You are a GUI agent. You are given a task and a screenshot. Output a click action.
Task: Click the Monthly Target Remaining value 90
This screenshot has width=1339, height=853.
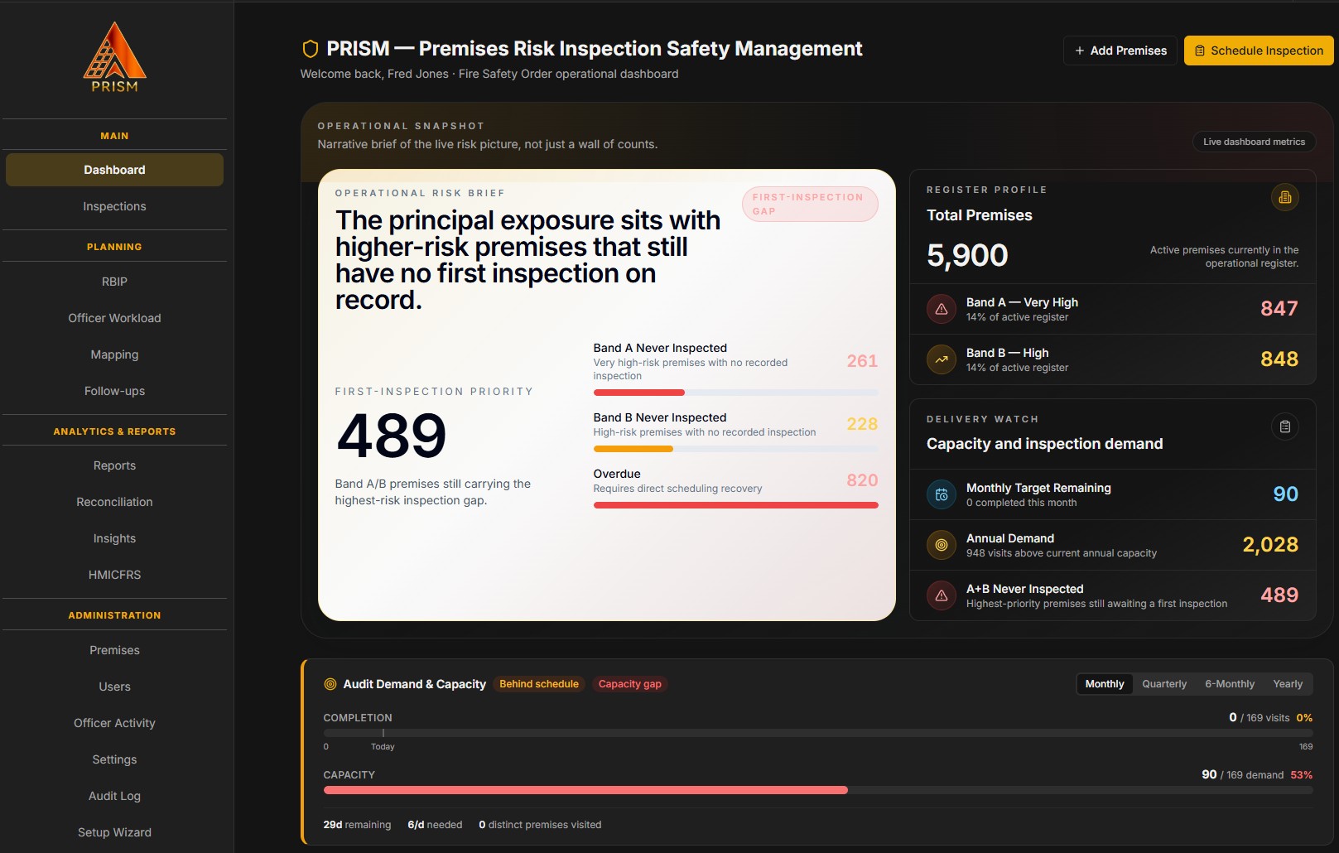1285,494
